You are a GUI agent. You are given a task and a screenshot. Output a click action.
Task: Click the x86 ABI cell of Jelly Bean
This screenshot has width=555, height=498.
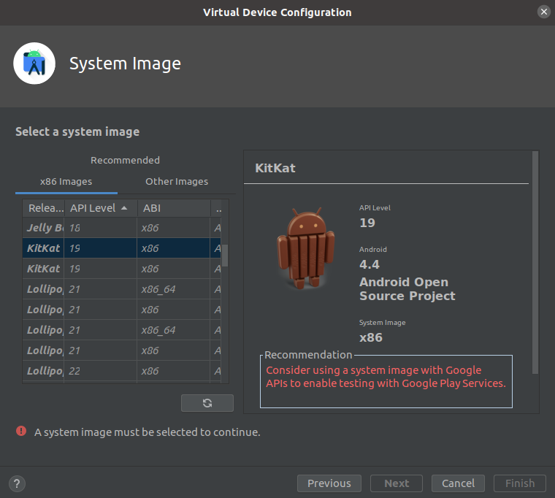click(174, 228)
